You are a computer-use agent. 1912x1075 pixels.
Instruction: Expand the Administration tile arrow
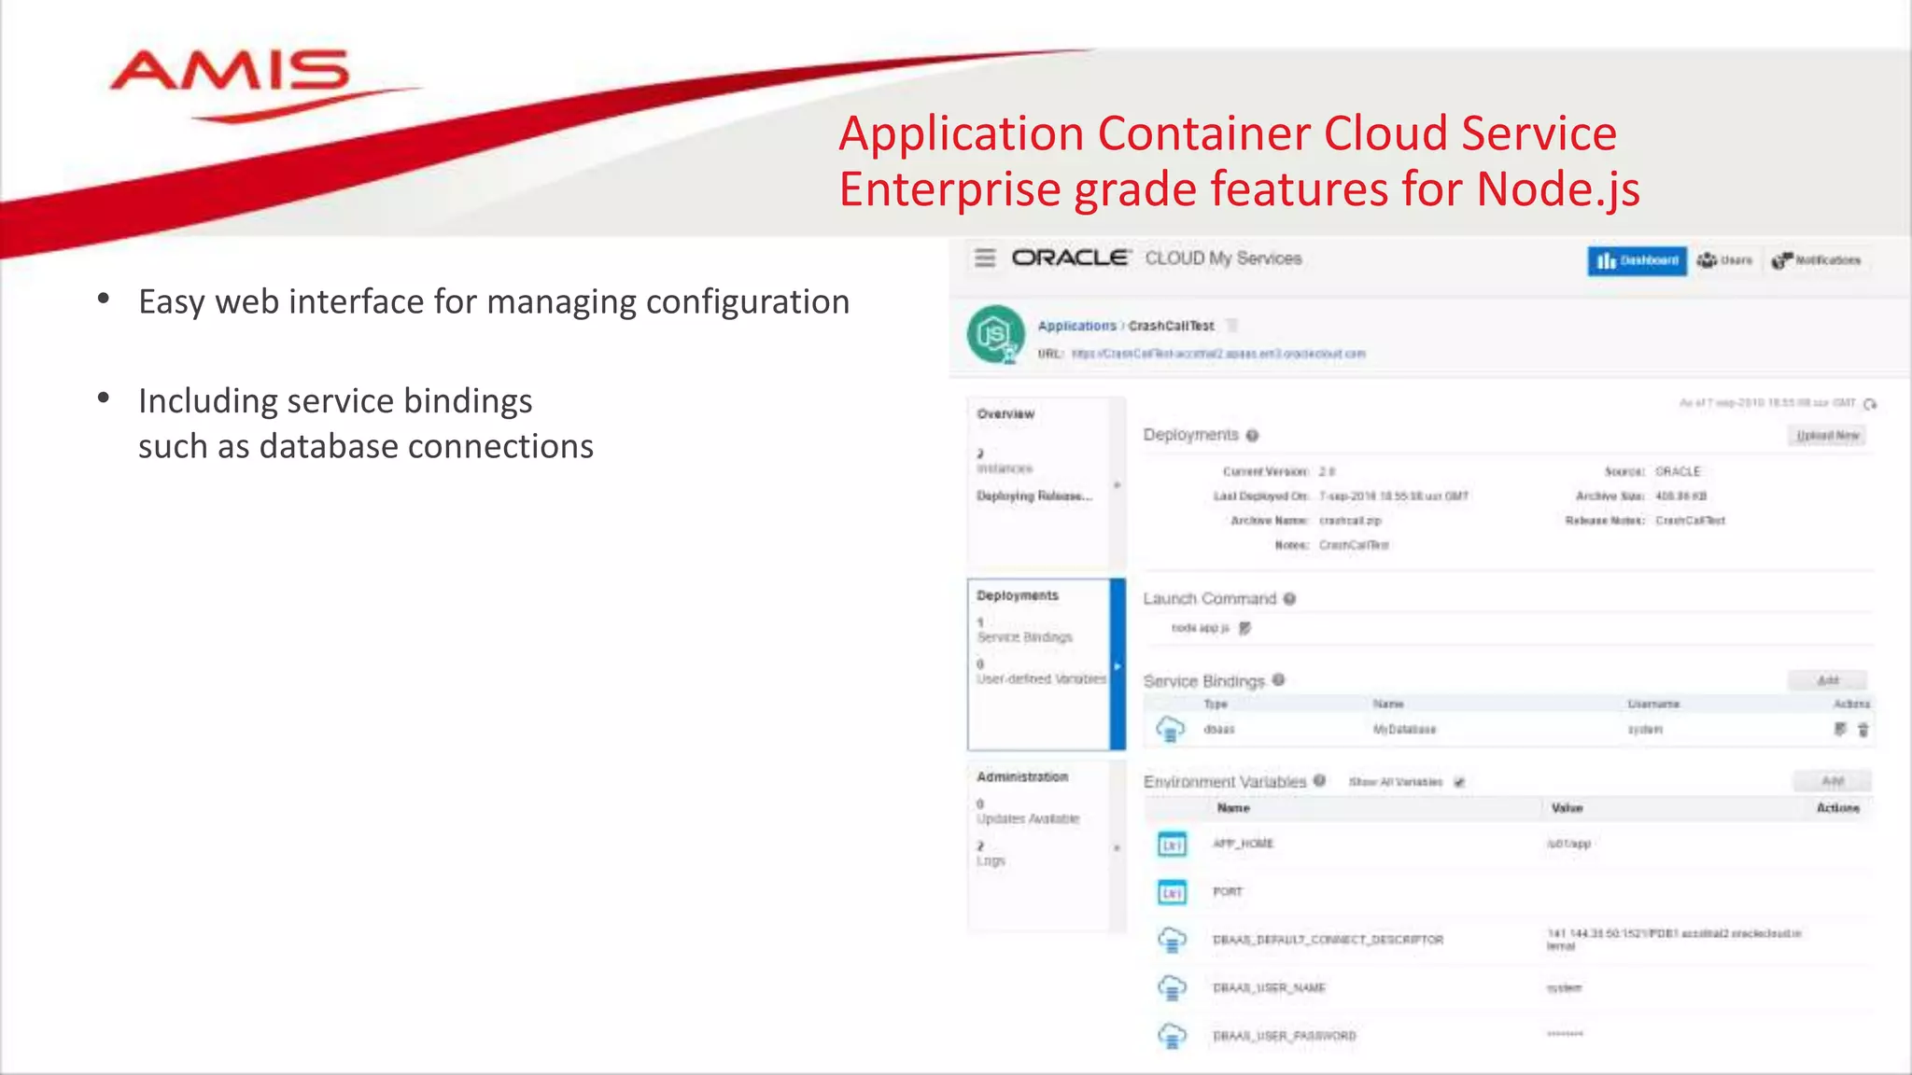click(1118, 848)
